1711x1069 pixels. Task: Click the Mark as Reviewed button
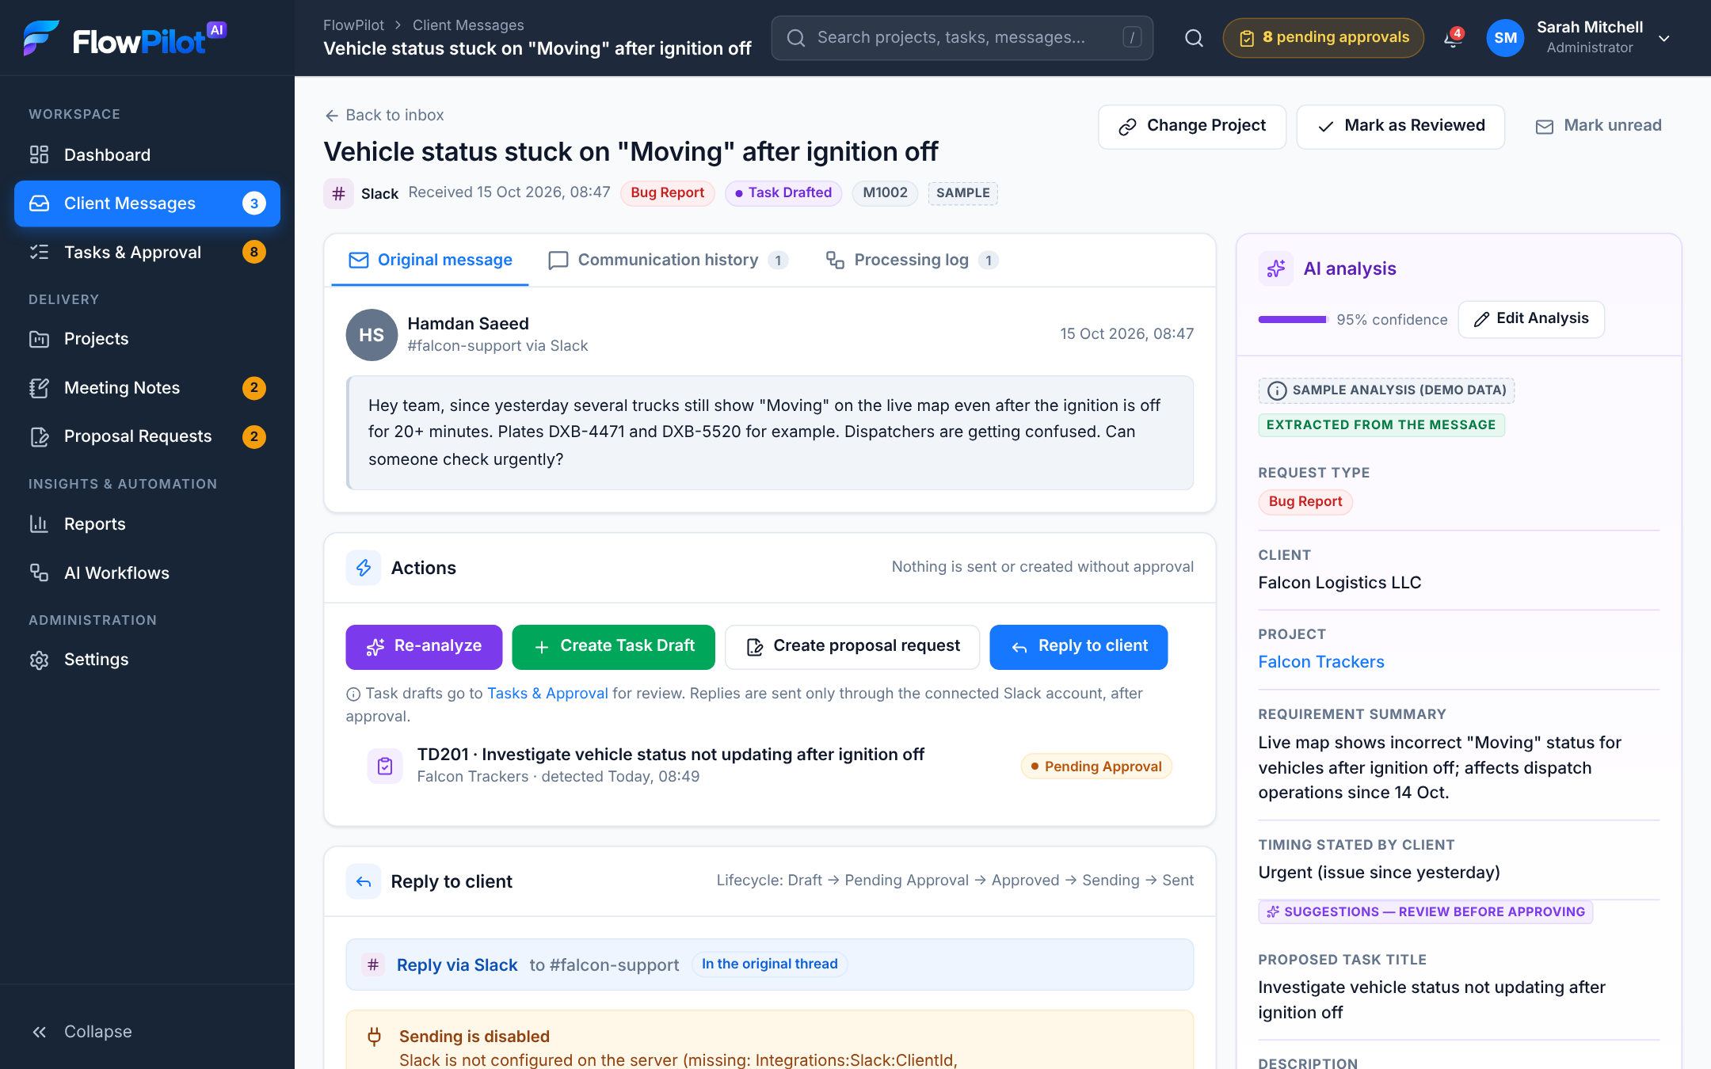coord(1400,126)
